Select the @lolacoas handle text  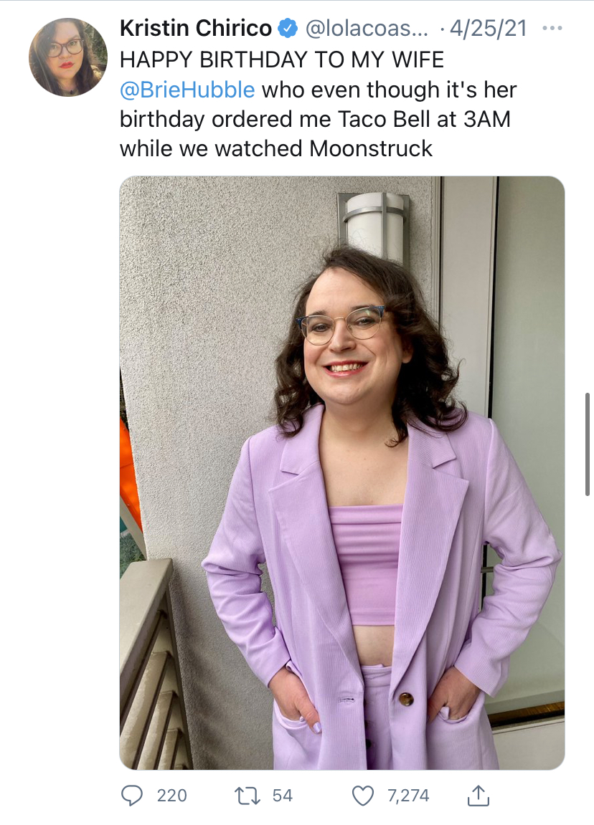pyautogui.click(x=367, y=28)
